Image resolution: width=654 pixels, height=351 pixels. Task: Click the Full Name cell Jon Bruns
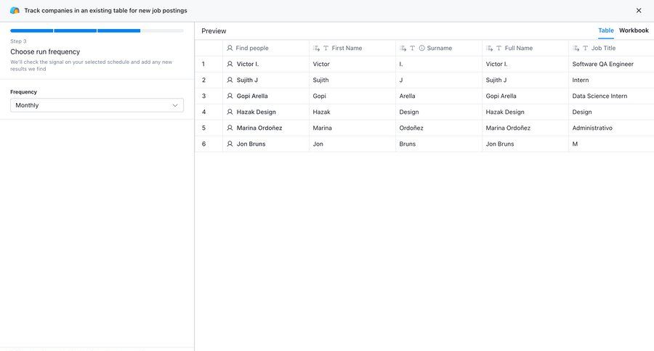[x=525, y=144]
